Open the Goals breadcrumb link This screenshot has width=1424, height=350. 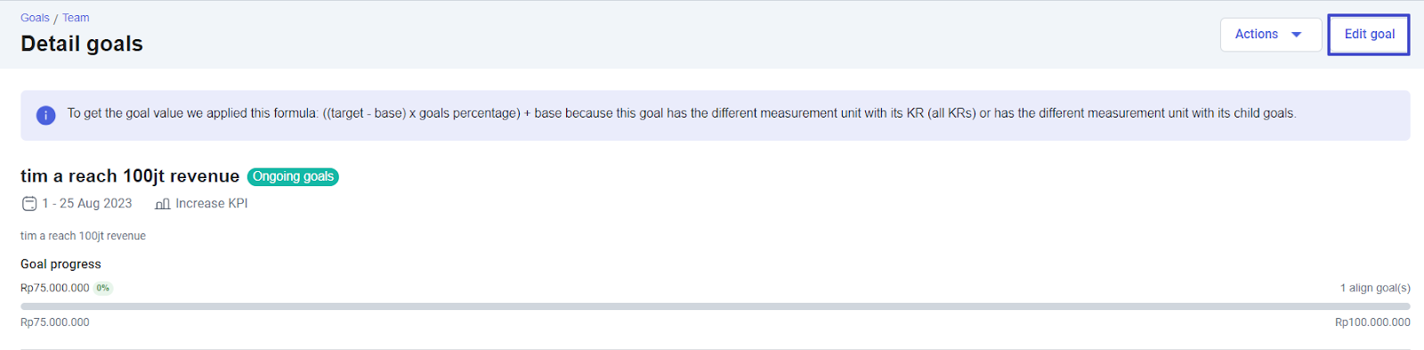click(35, 18)
